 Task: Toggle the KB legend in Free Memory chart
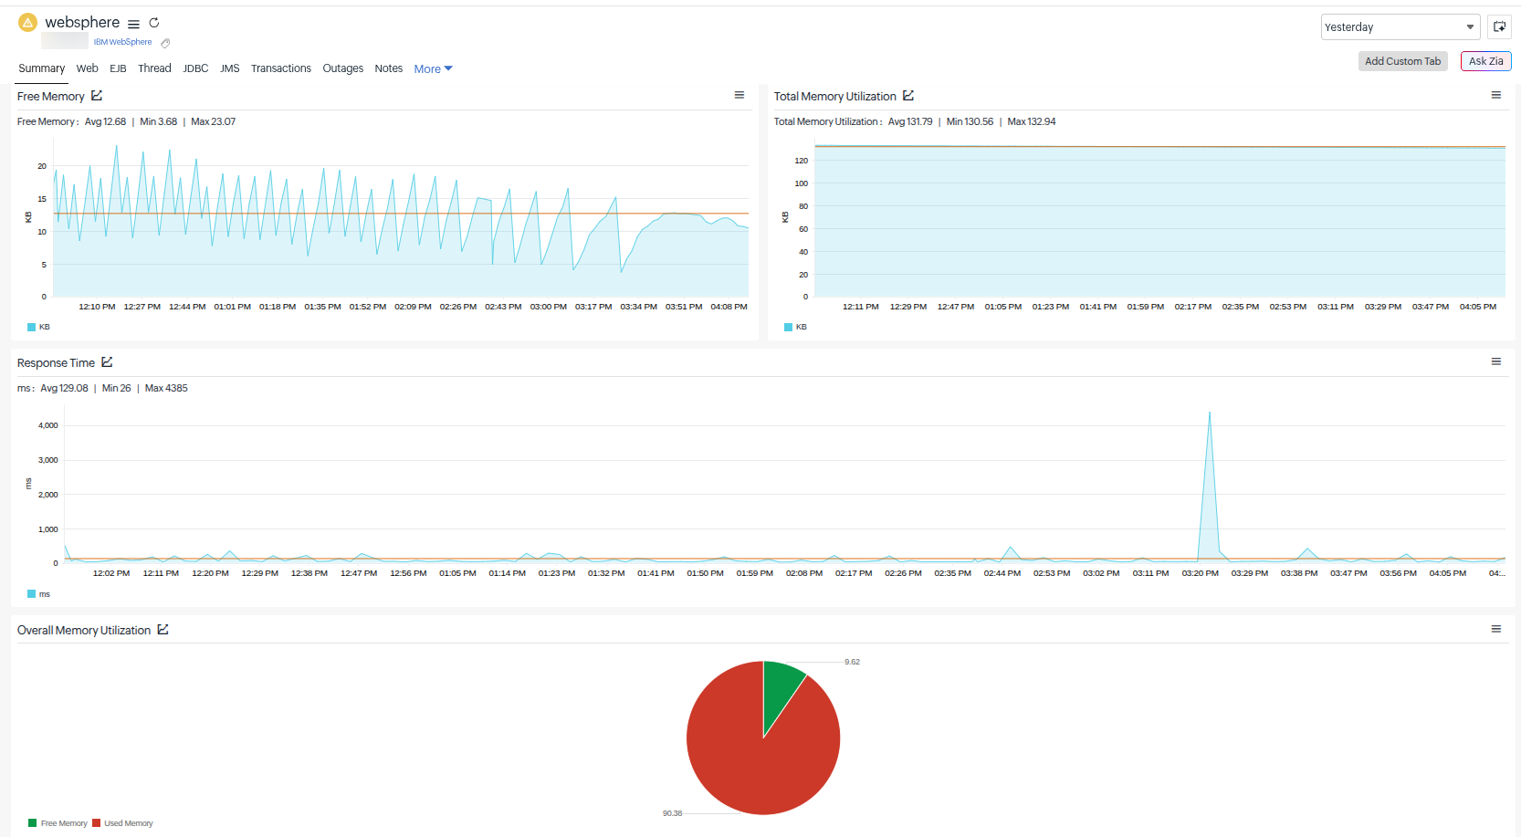[38, 327]
